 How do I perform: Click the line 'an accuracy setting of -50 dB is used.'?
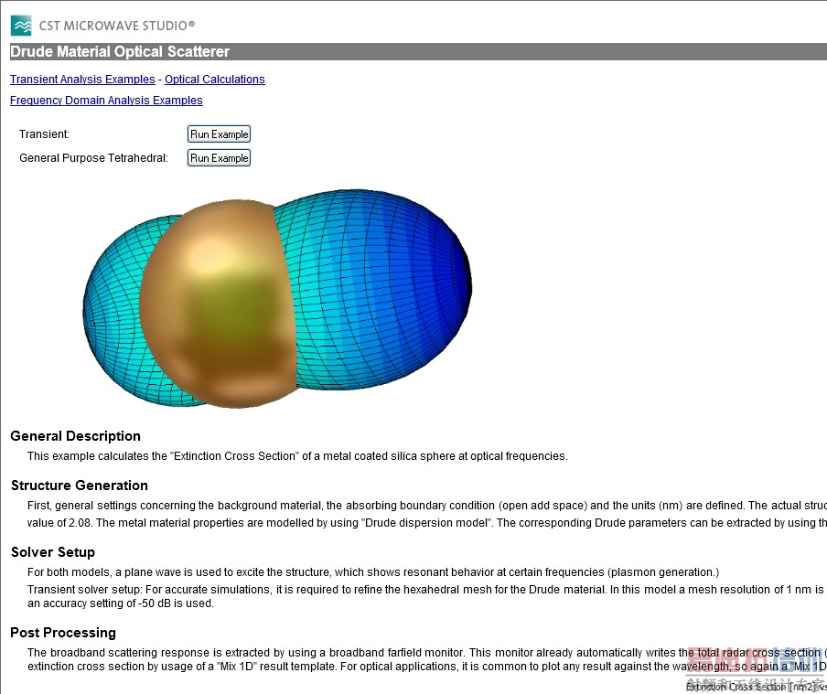pos(121,603)
